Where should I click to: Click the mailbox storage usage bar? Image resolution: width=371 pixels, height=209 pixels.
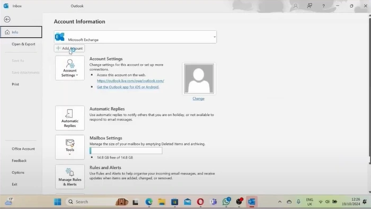click(126, 150)
